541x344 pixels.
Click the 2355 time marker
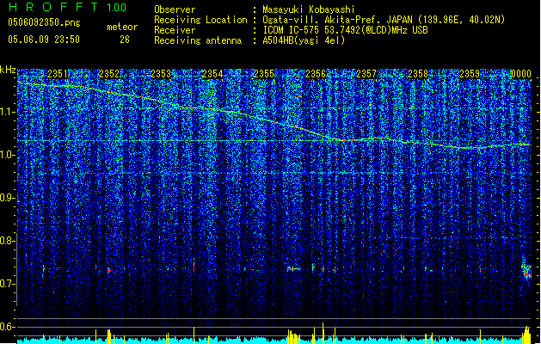[264, 74]
